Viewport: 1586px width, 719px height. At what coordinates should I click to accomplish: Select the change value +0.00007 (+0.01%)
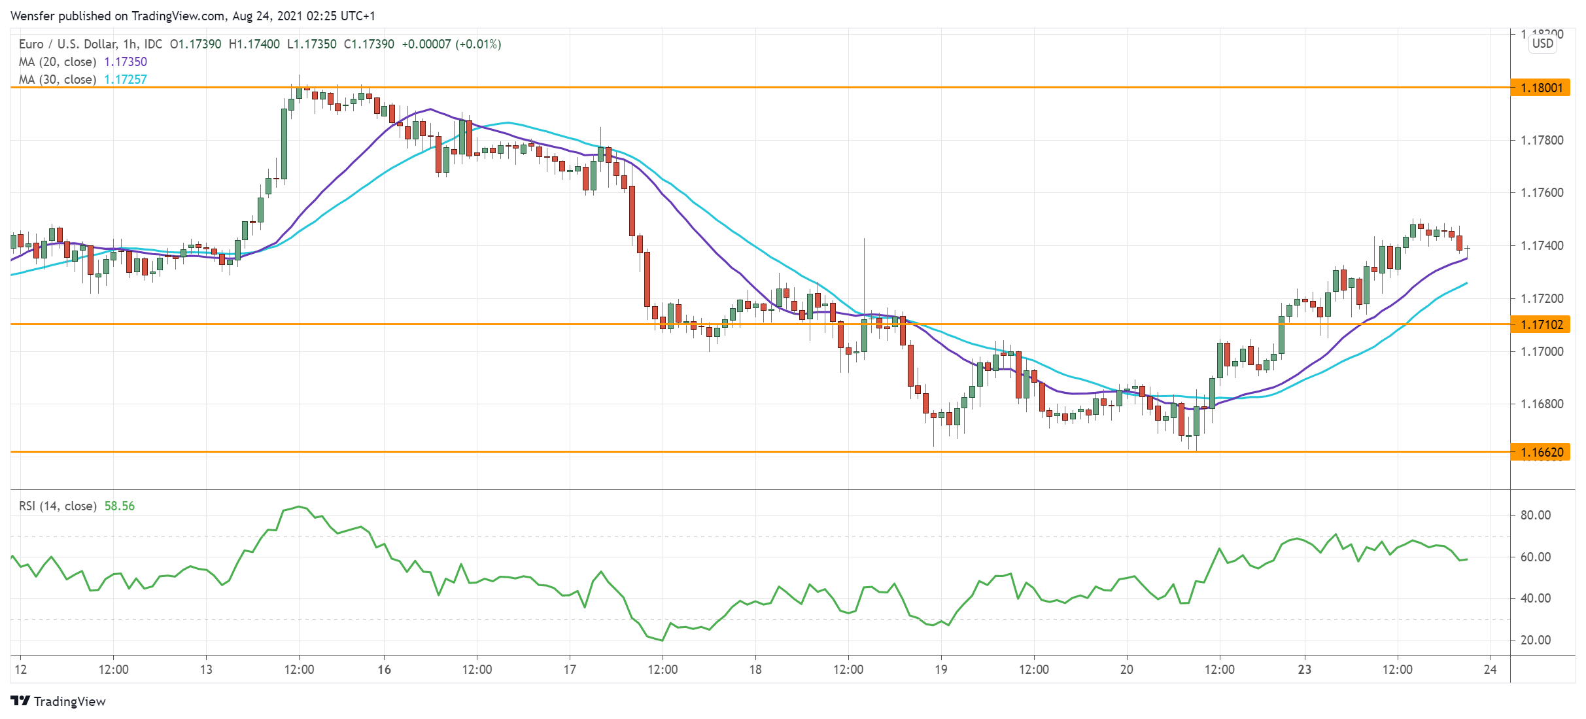[x=454, y=44]
